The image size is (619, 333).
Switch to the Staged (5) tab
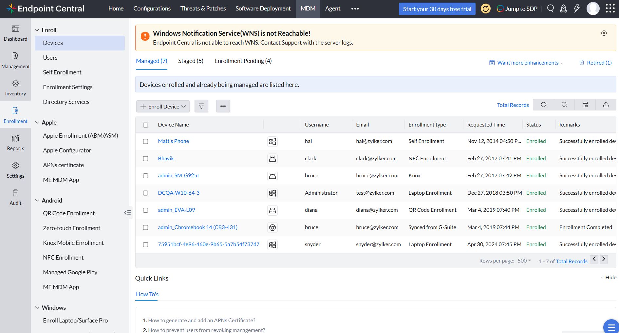tap(191, 61)
